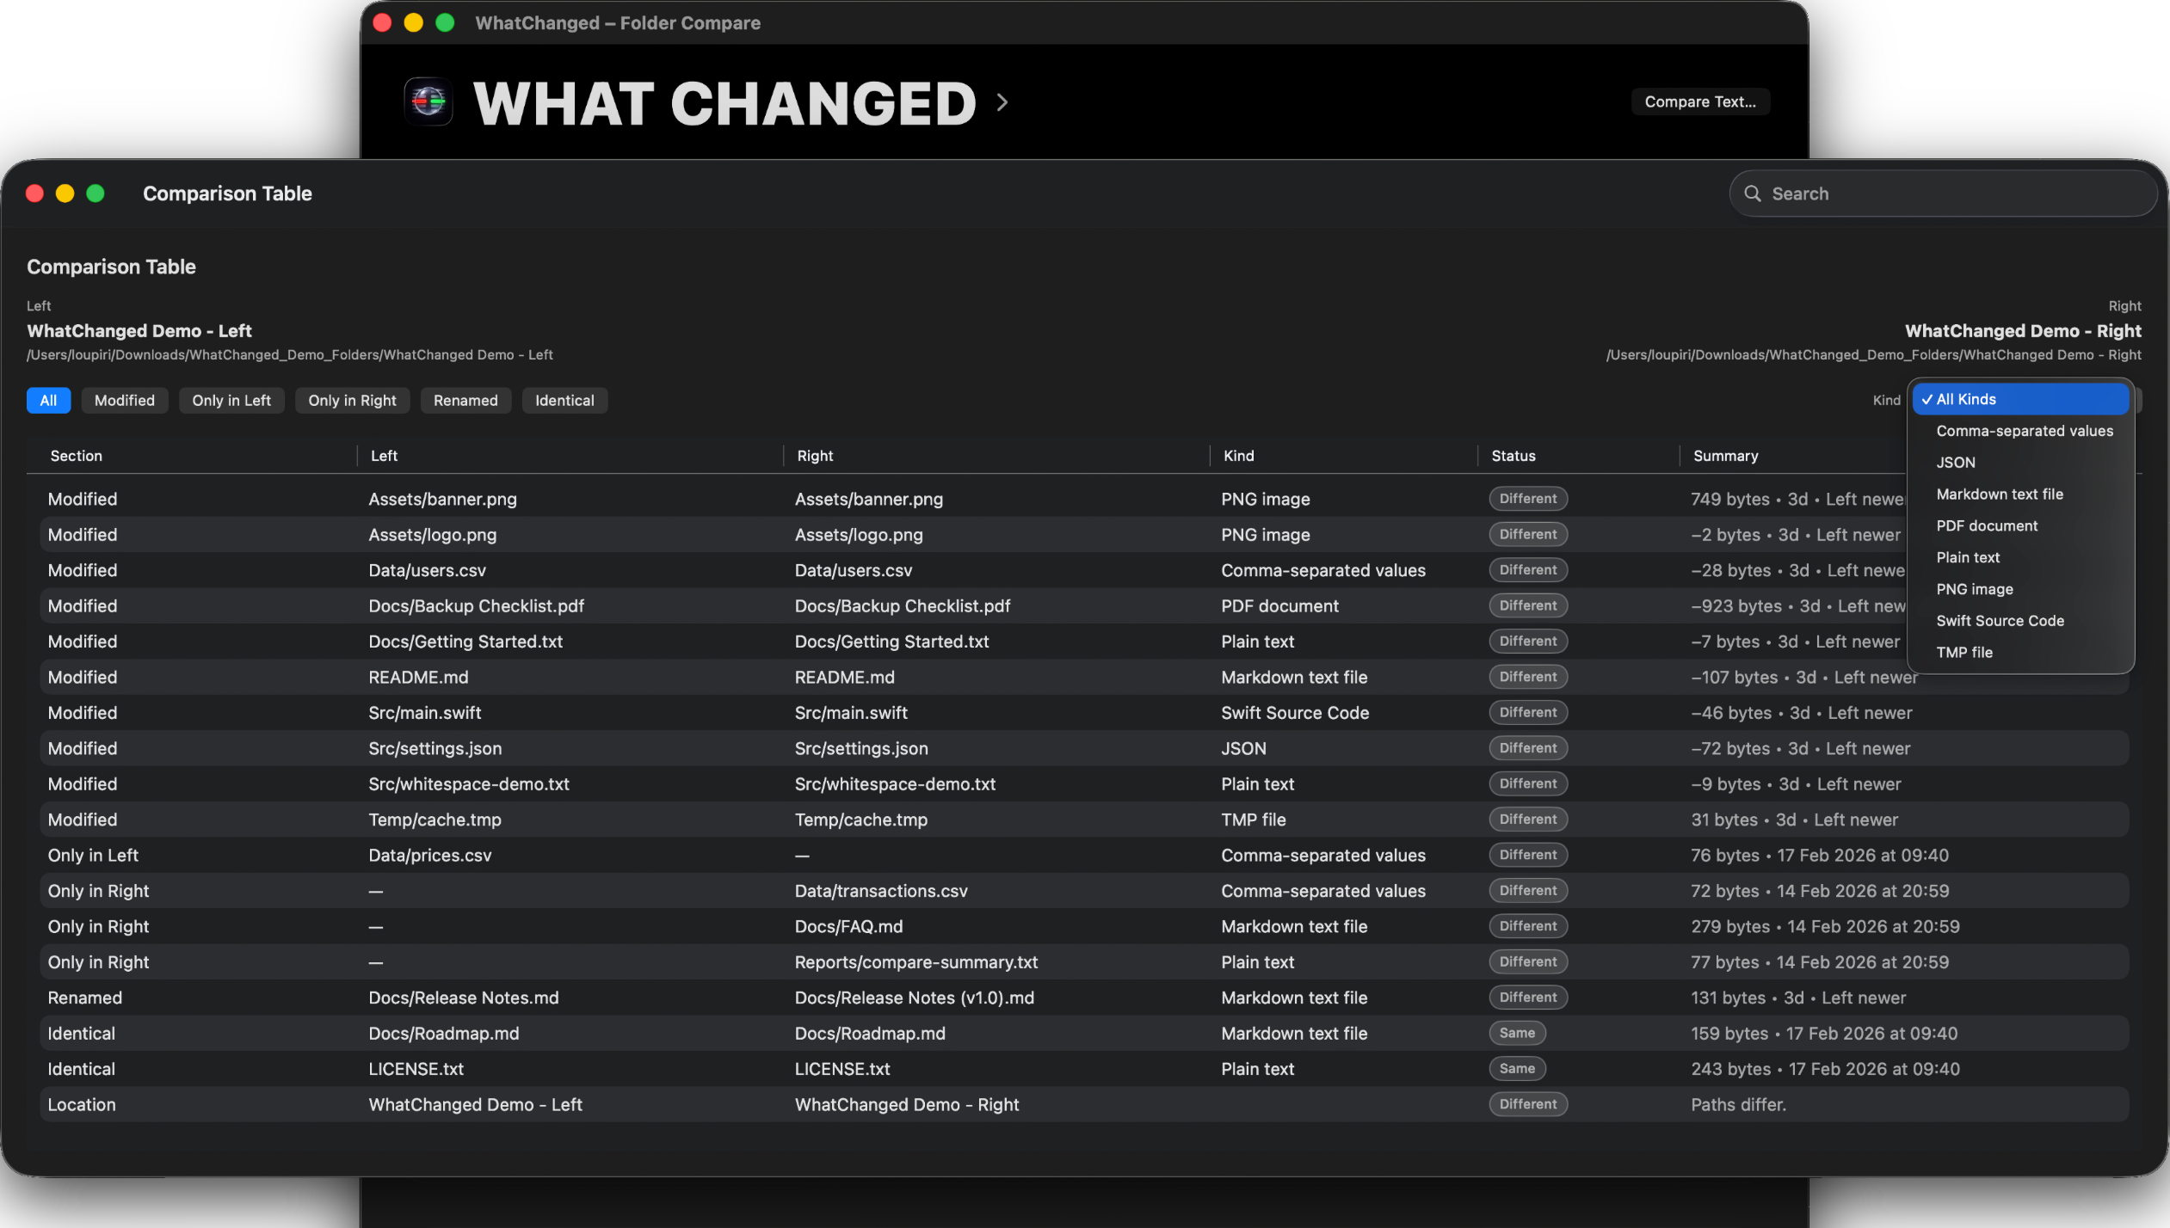
Task: Select the Assets/banner.png left cell
Action: [x=442, y=499]
